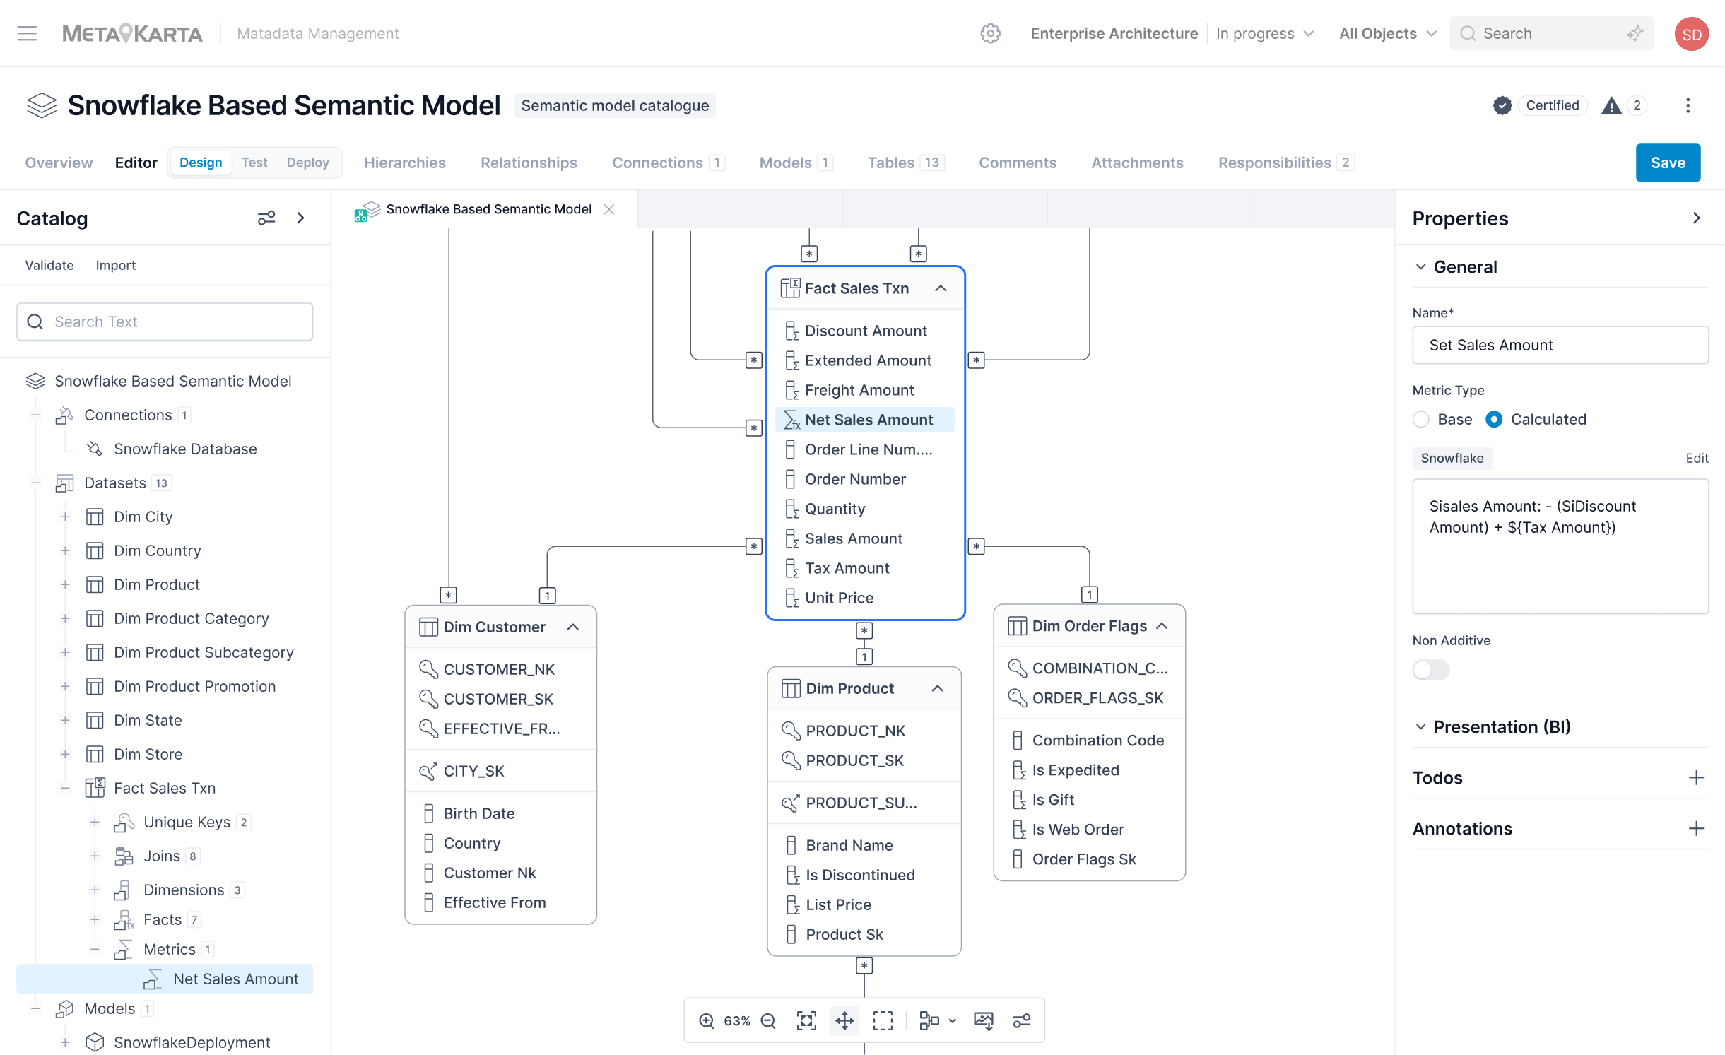Focus the Catalog Search Text field
Viewport: 1725px width, 1055px height.
pyautogui.click(x=165, y=322)
